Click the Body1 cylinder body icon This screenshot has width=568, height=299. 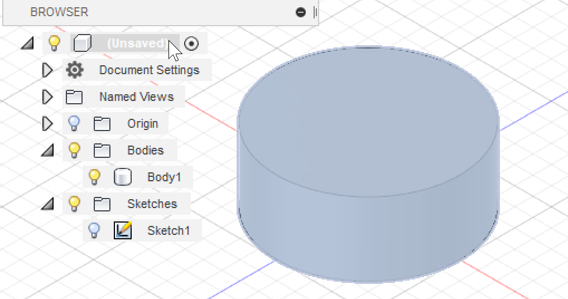click(x=122, y=177)
